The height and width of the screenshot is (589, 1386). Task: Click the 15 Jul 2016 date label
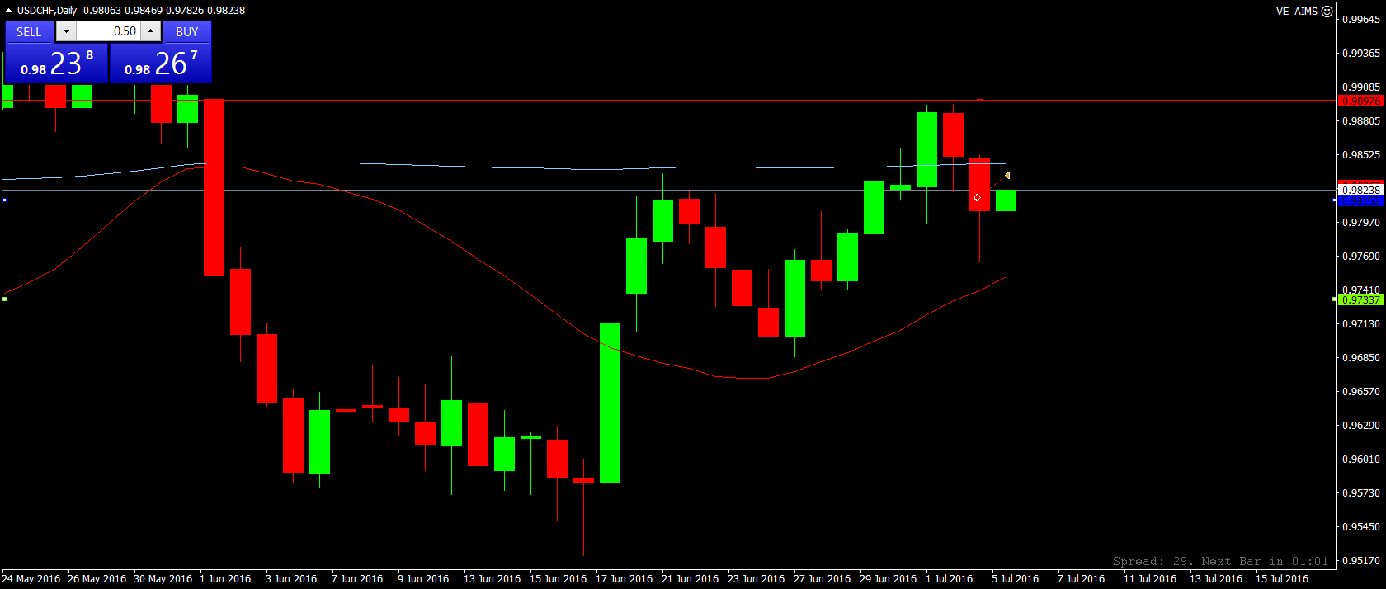1282,578
